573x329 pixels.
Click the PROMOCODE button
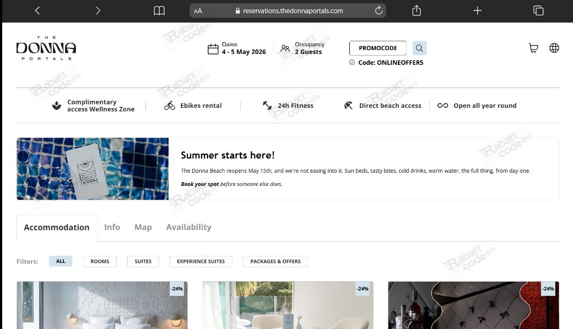377,48
